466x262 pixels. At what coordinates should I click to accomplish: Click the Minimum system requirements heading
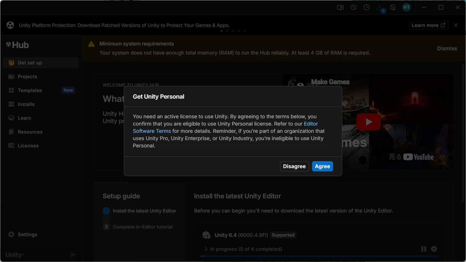pyautogui.click(x=137, y=44)
